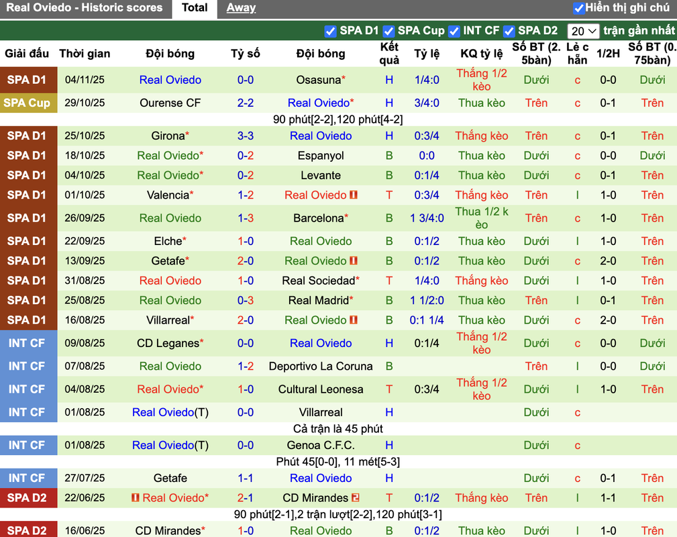Click the INT CF league label on 09/08/25
The height and width of the screenshot is (537, 677).
[27, 343]
